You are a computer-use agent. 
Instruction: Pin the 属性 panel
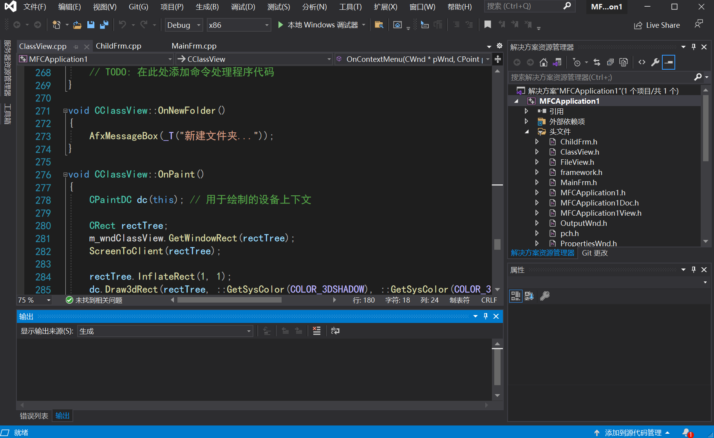pos(694,270)
